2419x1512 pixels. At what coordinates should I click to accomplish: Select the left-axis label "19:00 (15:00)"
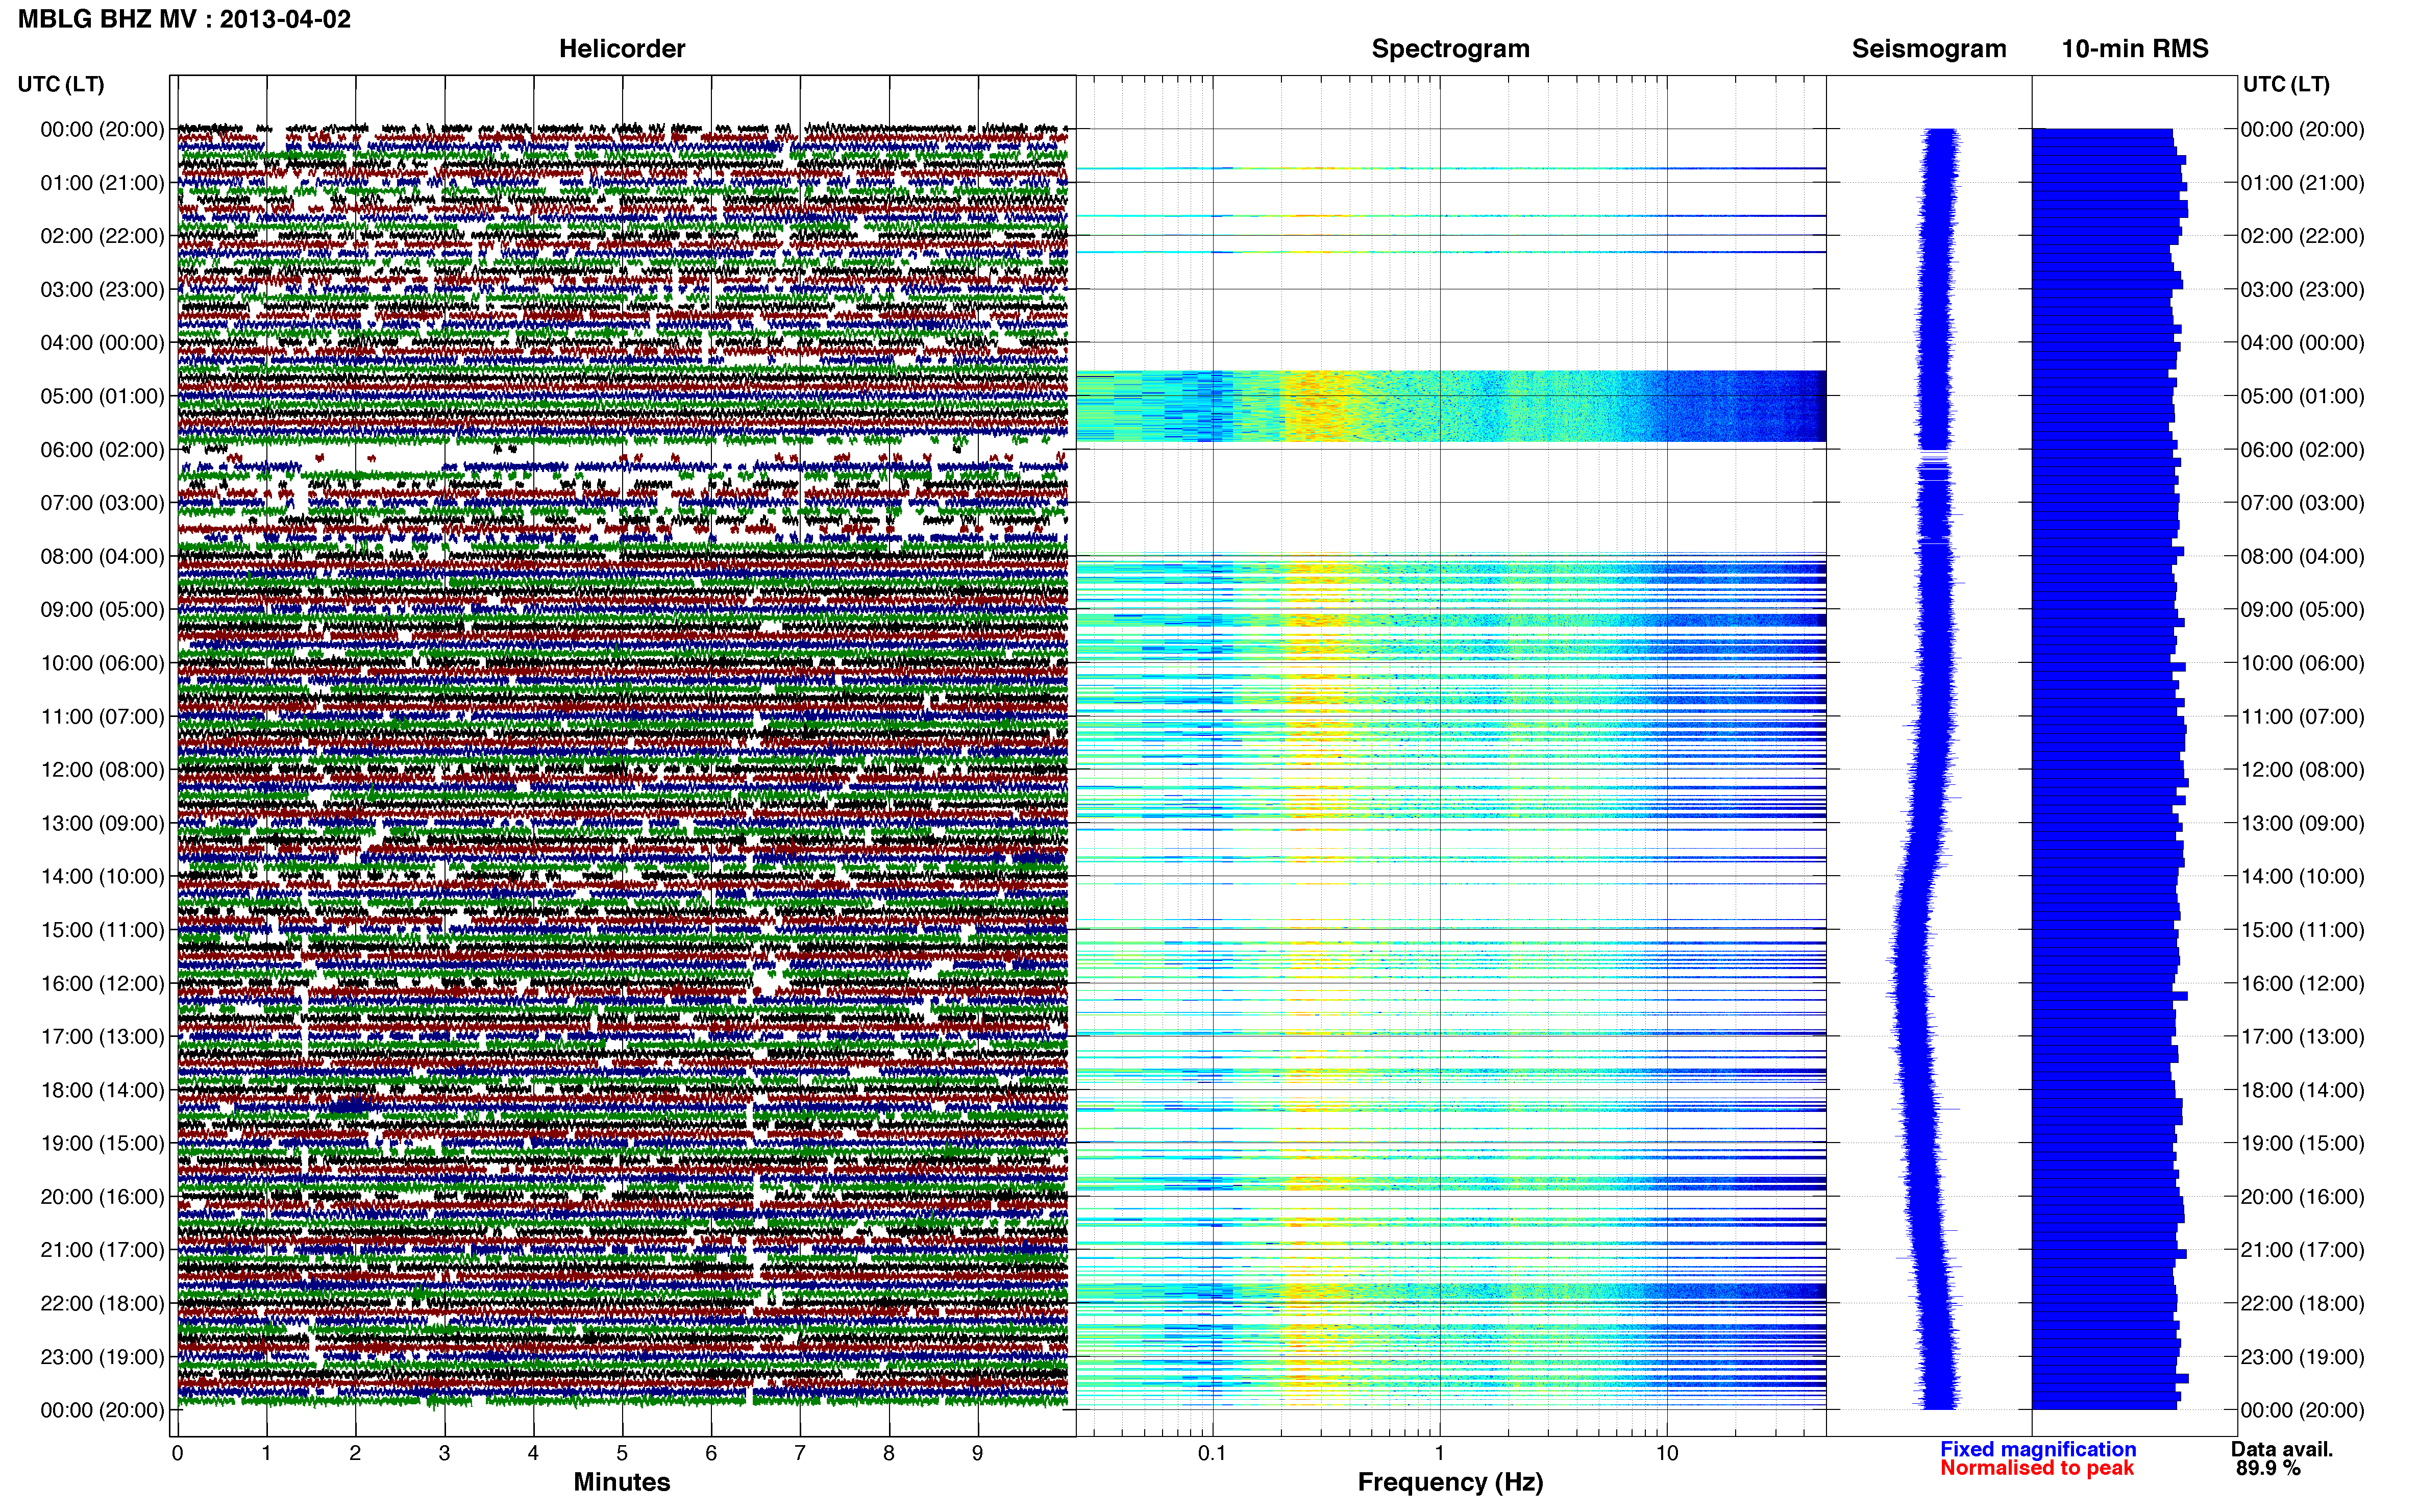pyautogui.click(x=102, y=1143)
